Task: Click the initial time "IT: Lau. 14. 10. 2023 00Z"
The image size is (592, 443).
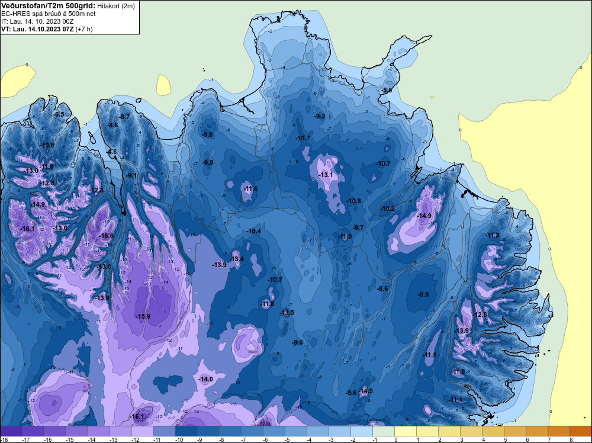Action: tap(37, 21)
